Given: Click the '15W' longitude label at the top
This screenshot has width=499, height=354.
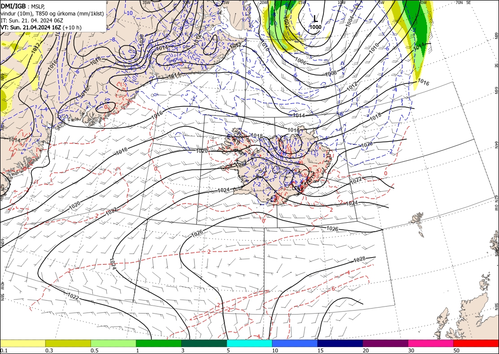Looking at the screenshot, I should (x=302, y=2).
